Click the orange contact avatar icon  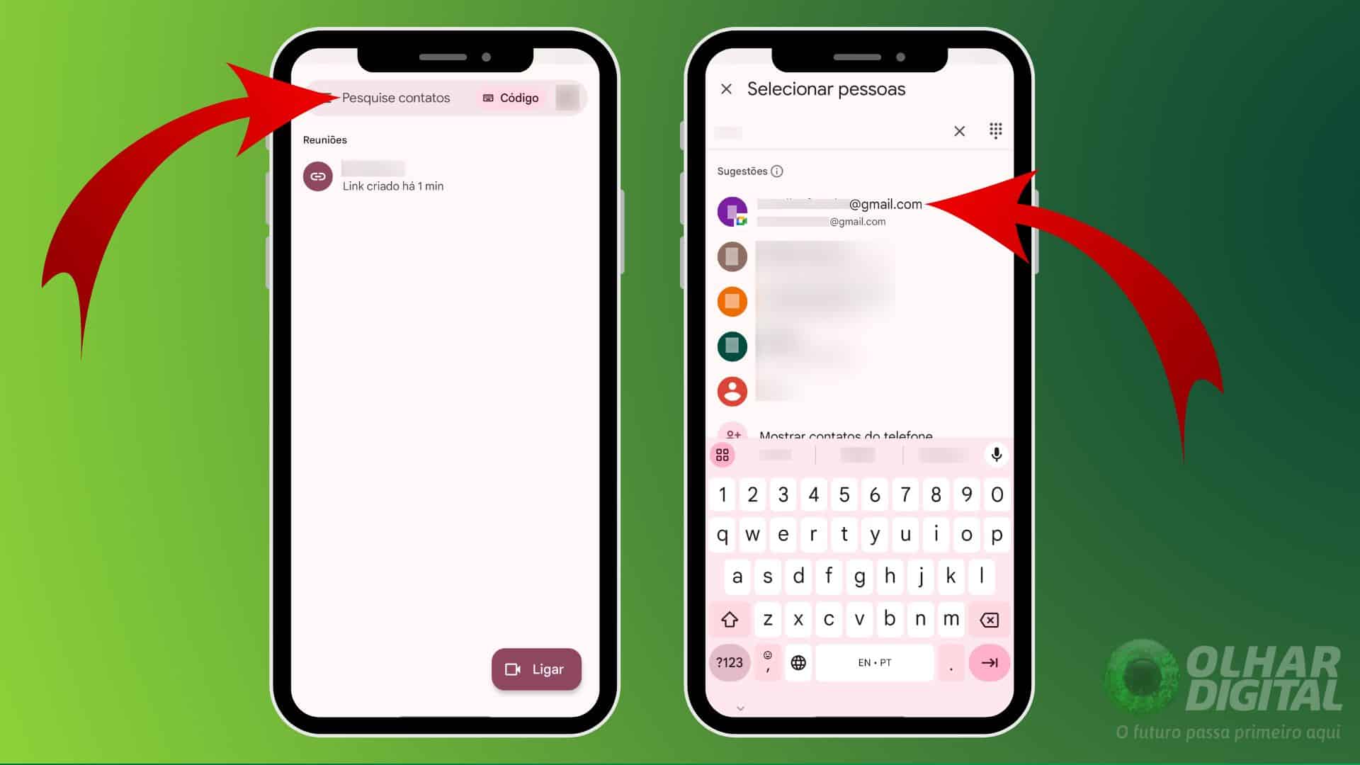point(732,301)
